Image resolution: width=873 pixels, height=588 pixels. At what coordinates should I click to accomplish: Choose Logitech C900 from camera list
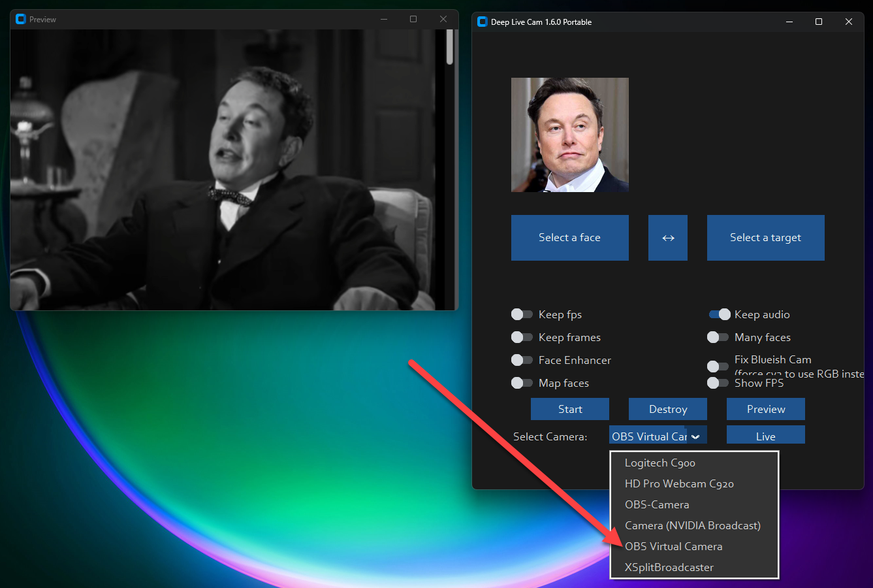pos(659,463)
